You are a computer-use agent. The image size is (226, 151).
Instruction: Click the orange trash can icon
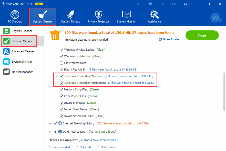click(55, 35)
